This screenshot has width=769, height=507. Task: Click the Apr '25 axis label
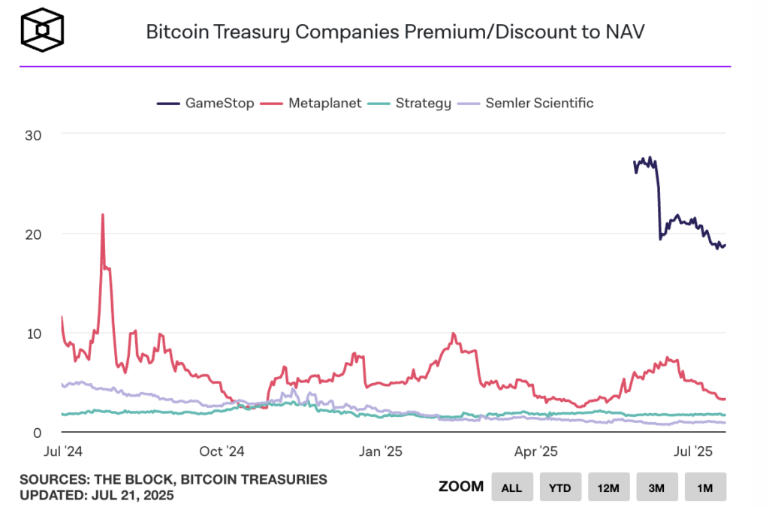536,451
